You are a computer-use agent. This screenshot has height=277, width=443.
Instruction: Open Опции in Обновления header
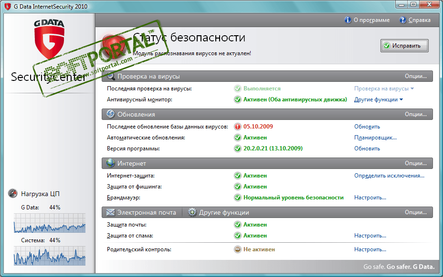coord(416,114)
